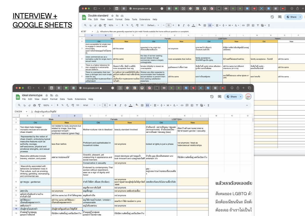
Task: Click Share button in Double standard window
Action: tap(291, 17)
